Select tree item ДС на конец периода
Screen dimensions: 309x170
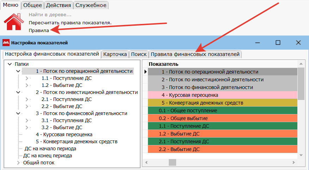pos(48,156)
